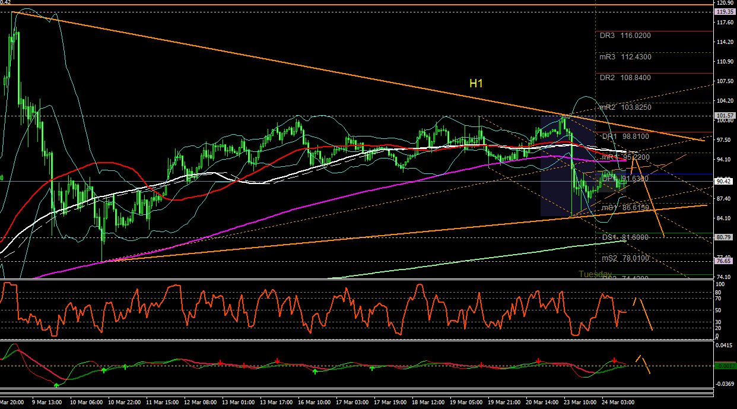This screenshot has width=737, height=409.
Task: Click the 84.10 price scale value
Action: (725, 218)
